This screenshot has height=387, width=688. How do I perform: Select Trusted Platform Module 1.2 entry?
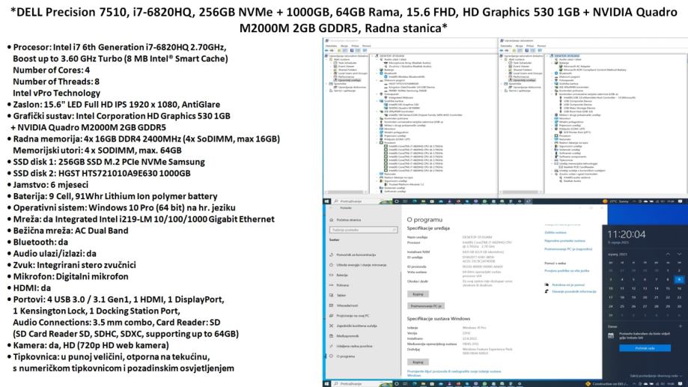coord(407,184)
